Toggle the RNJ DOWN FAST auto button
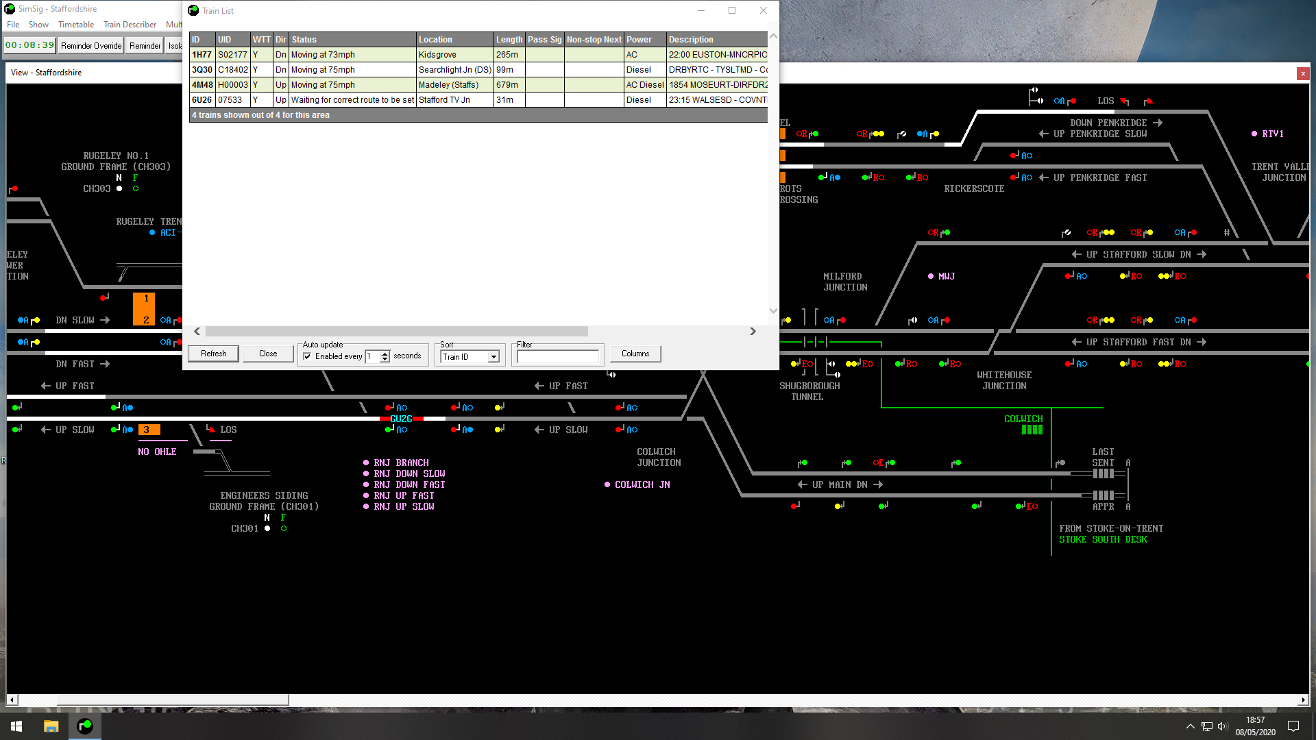Screen dimensions: 1316x740 366,484
